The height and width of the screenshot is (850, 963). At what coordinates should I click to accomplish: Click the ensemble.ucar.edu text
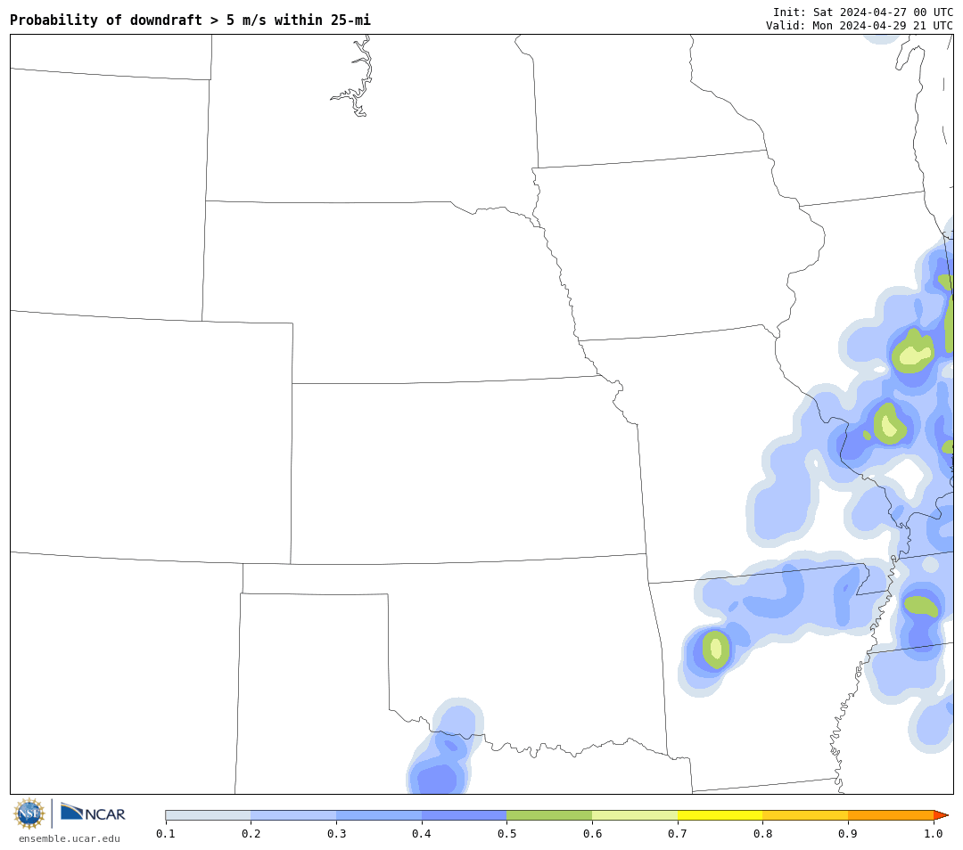pos(70,838)
